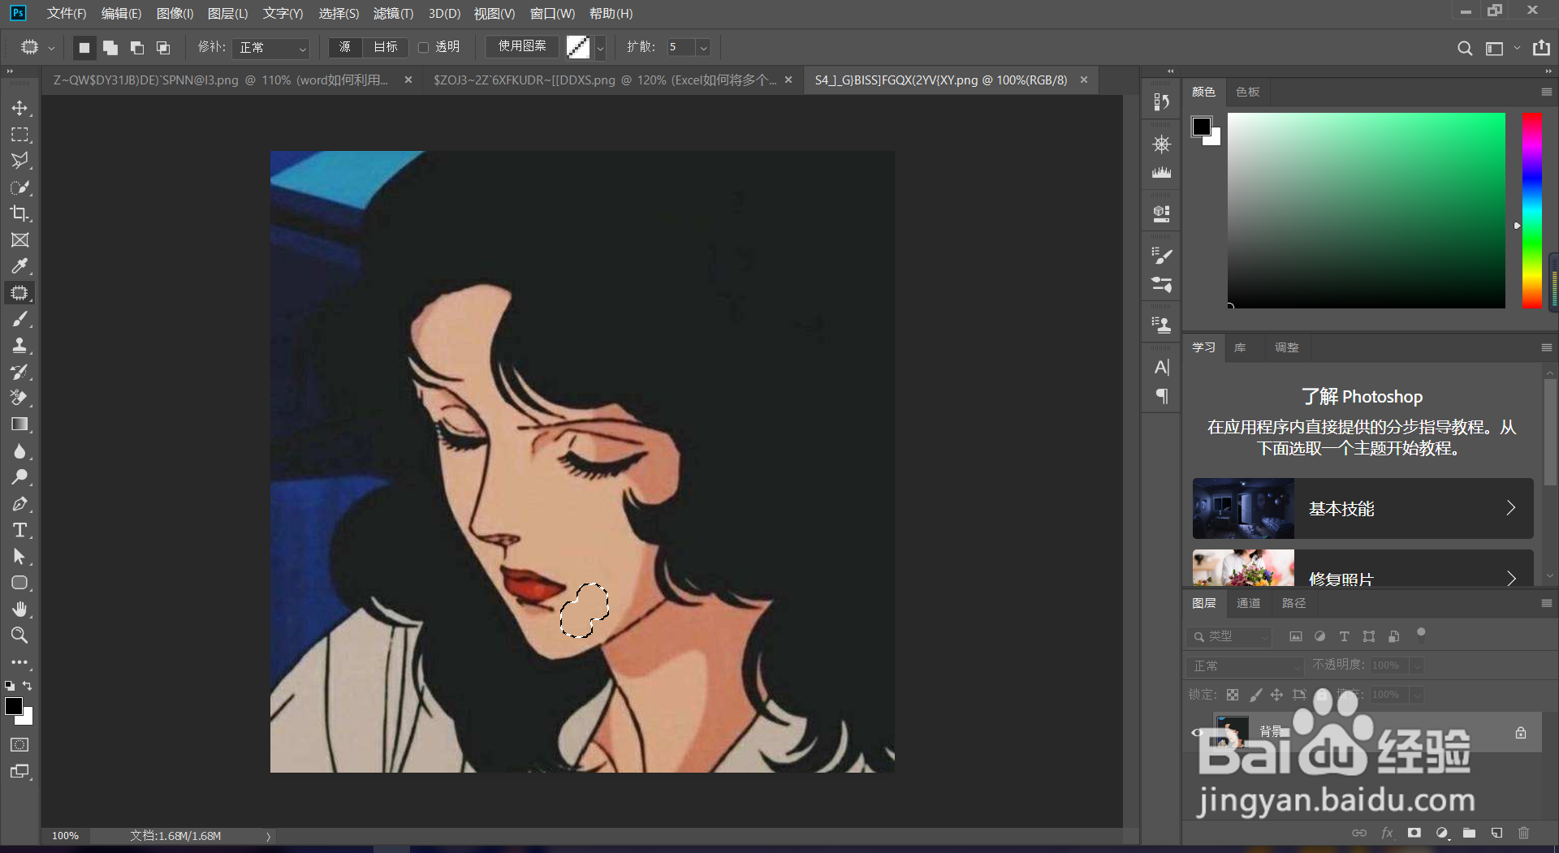Open the 基本技能 tutorial
Screen dimensions: 1559x853
[x=1363, y=508]
